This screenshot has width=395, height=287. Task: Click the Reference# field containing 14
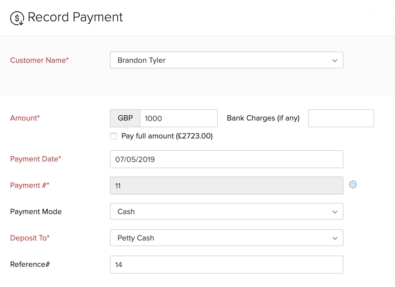pos(226,265)
